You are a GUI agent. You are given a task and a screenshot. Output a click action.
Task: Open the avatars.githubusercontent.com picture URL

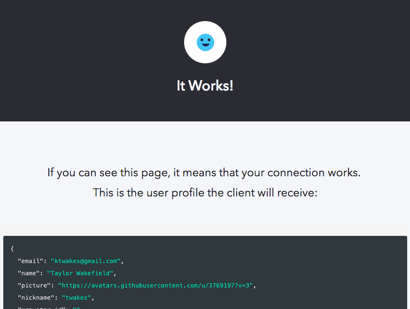(155, 285)
